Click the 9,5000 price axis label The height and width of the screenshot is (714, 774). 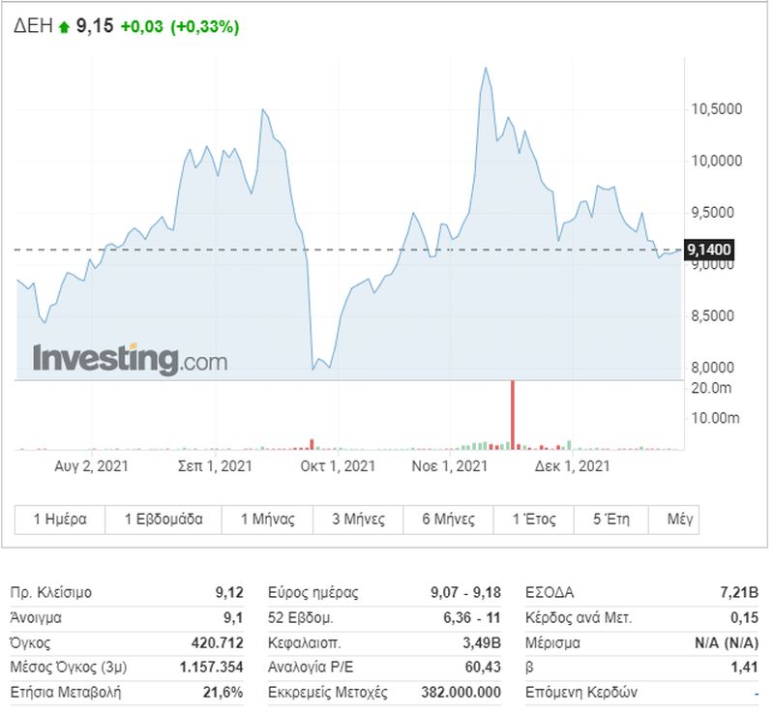point(713,213)
